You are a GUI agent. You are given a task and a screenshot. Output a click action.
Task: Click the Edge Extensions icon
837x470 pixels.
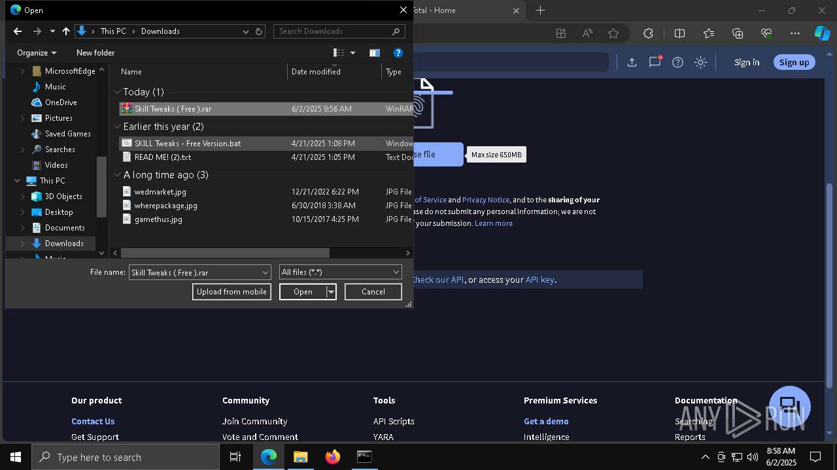click(x=648, y=33)
